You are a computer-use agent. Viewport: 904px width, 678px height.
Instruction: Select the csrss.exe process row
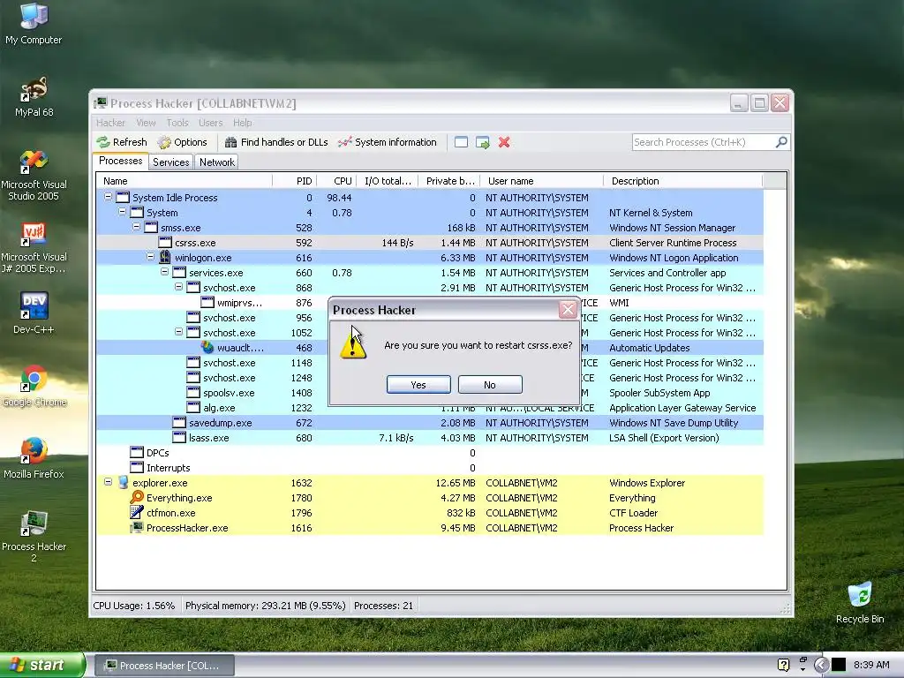[430, 243]
